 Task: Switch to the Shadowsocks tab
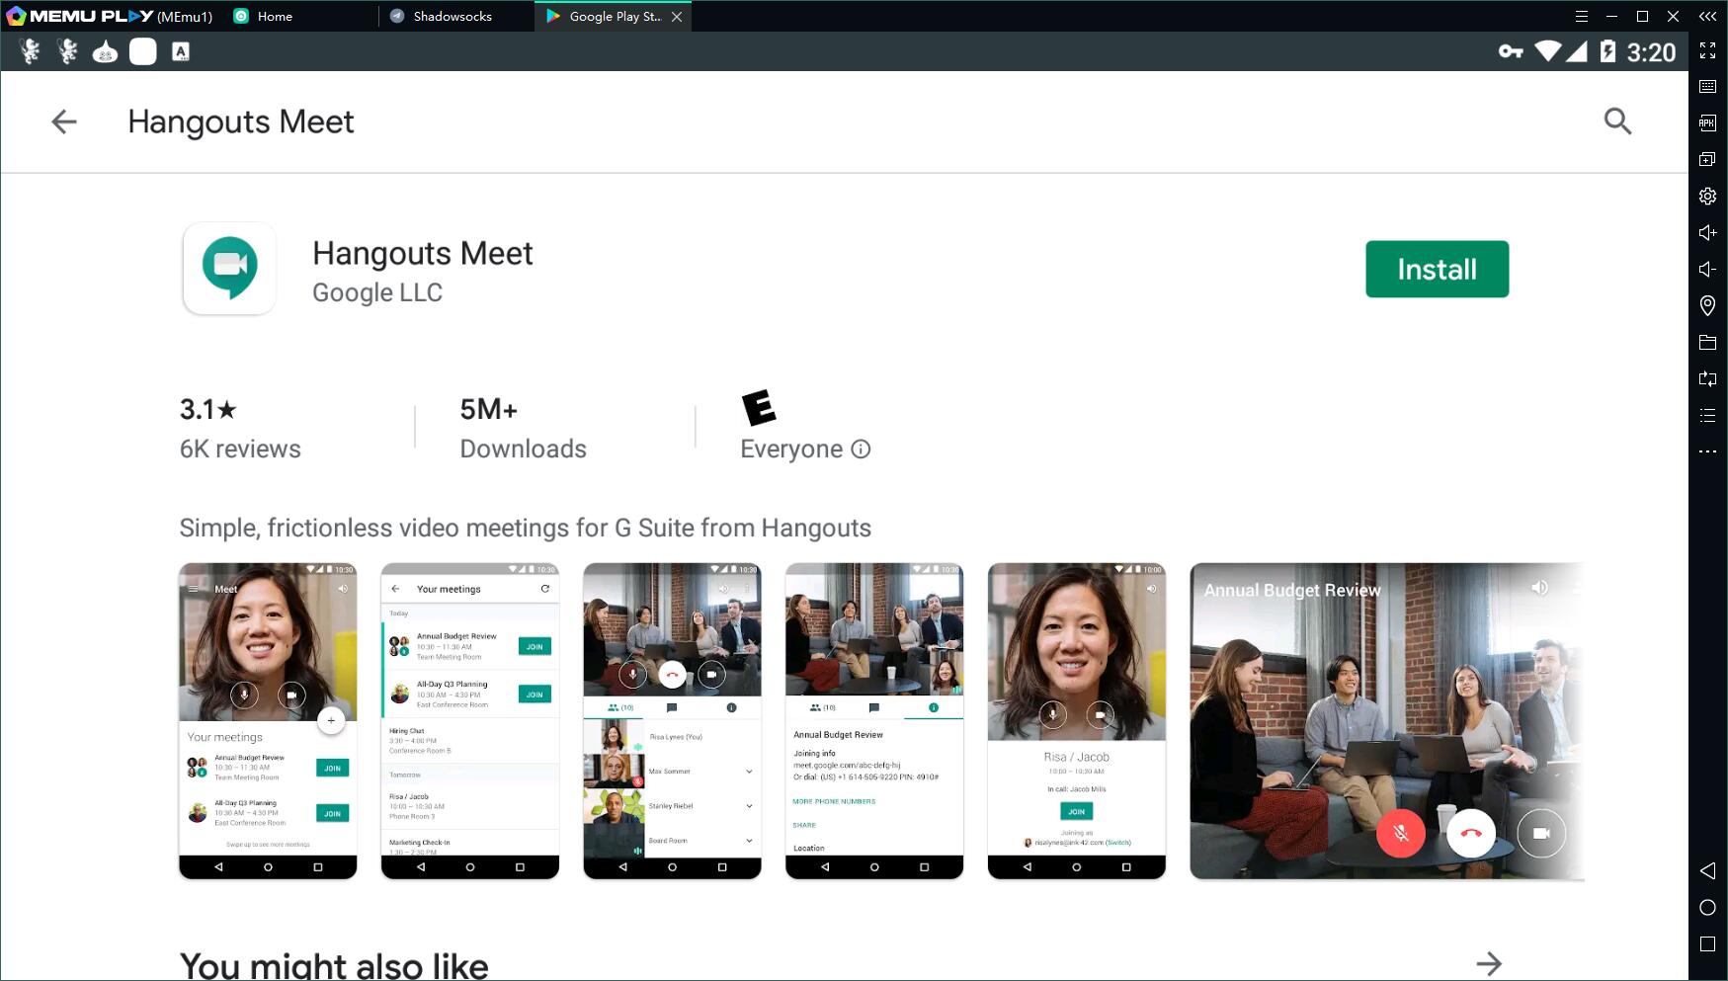(x=453, y=16)
